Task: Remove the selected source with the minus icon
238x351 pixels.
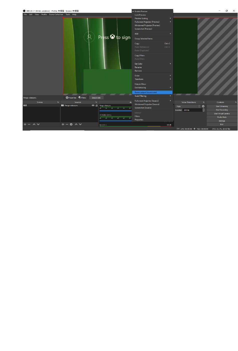Action: 67,124
